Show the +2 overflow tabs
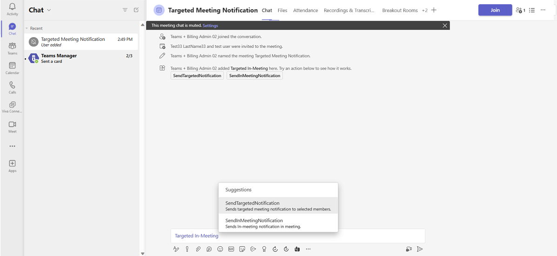The image size is (557, 256). (424, 10)
